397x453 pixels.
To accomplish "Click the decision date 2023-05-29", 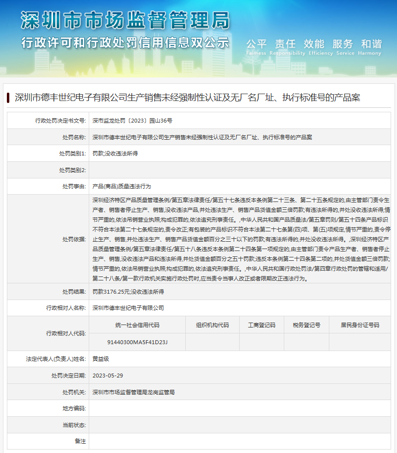I will point(108,376).
